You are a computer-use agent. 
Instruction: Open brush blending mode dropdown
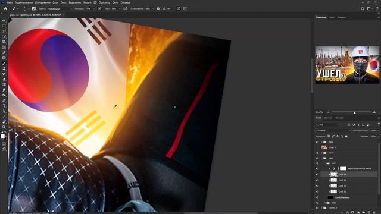(60, 8)
